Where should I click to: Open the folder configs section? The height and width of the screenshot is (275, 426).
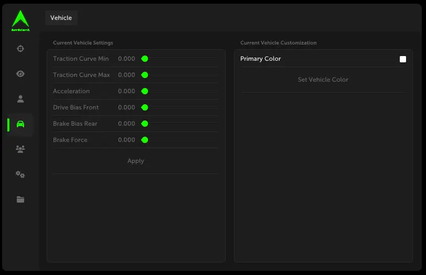[20, 200]
